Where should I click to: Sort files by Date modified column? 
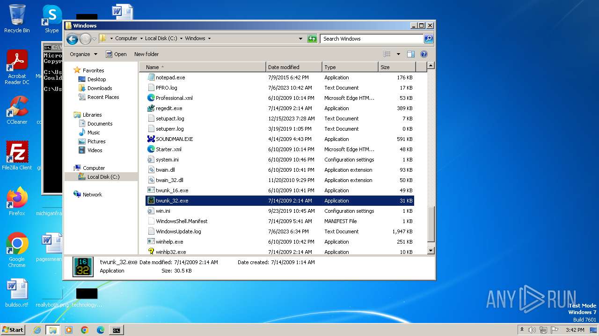point(294,67)
